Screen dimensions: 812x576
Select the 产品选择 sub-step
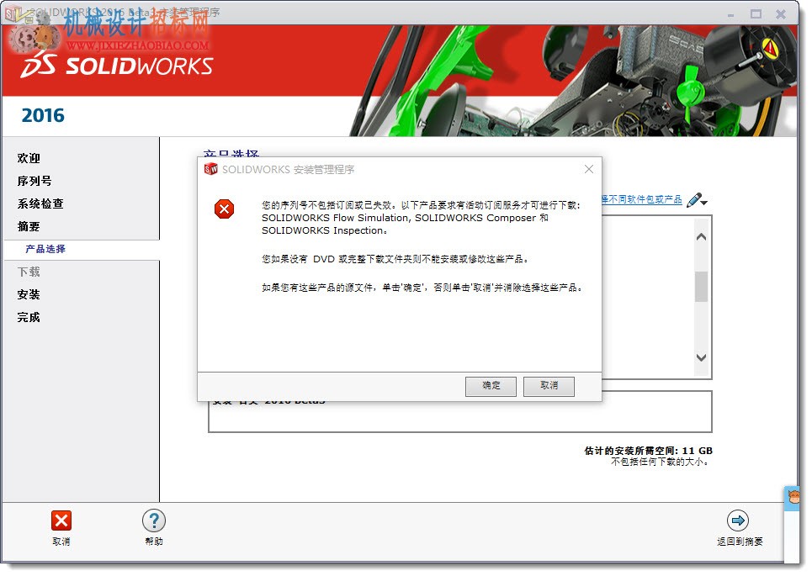(45, 249)
